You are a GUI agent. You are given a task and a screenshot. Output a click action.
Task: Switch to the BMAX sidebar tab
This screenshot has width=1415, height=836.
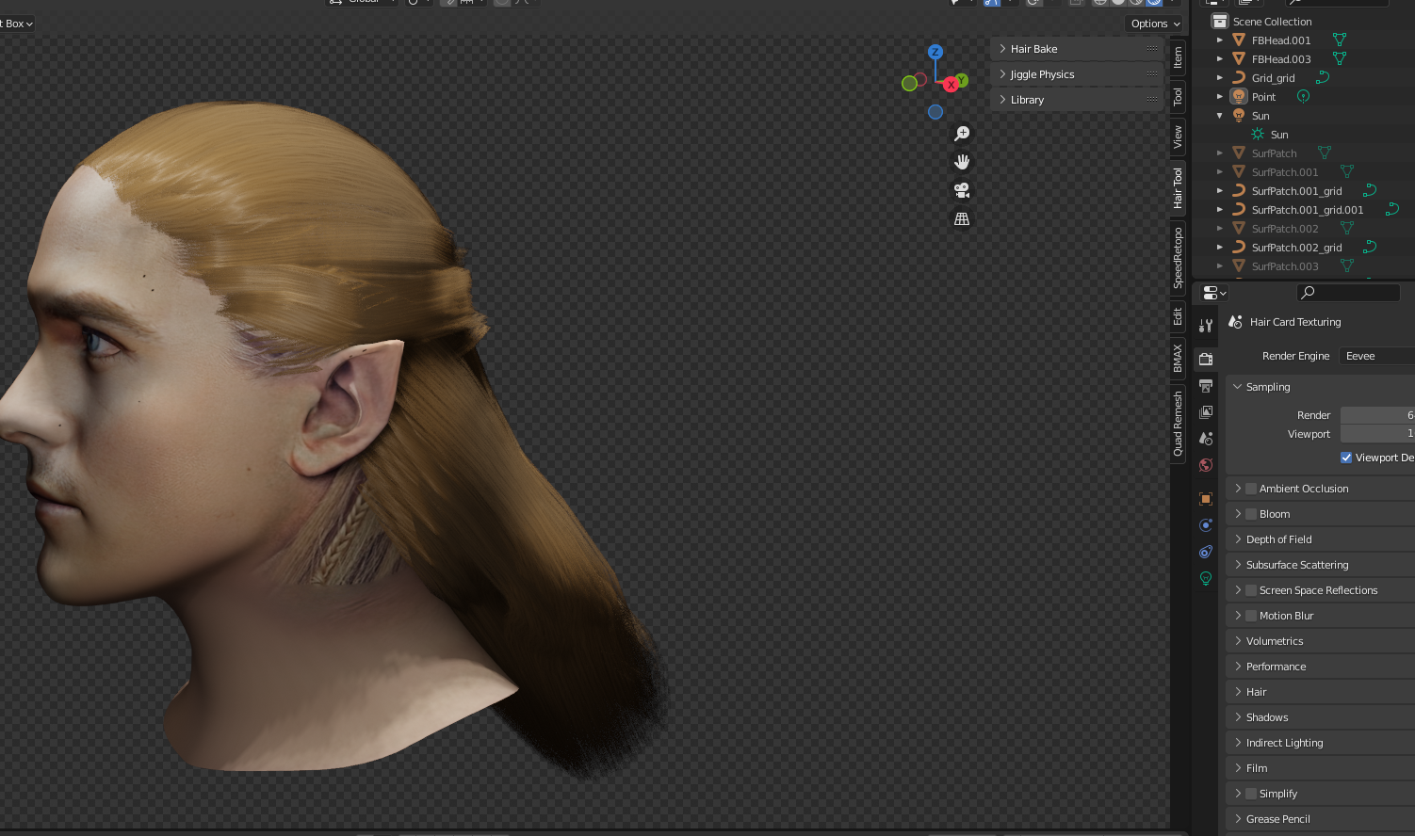point(1178,359)
